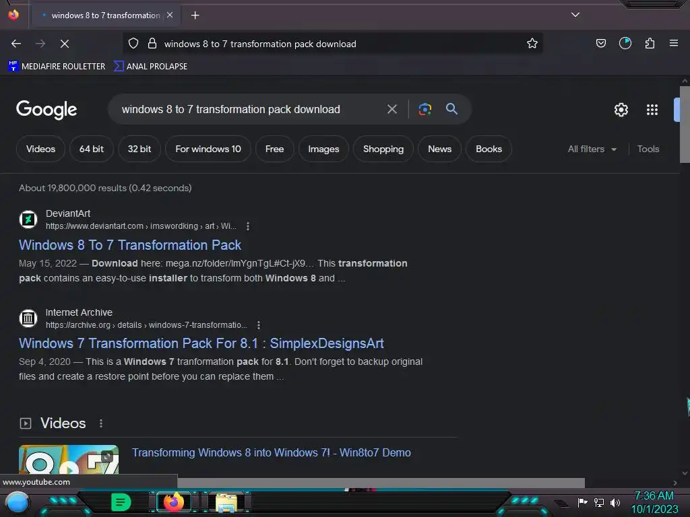Screen dimensions: 690x517
Task: Open a new browser tab
Action: pyautogui.click(x=195, y=15)
